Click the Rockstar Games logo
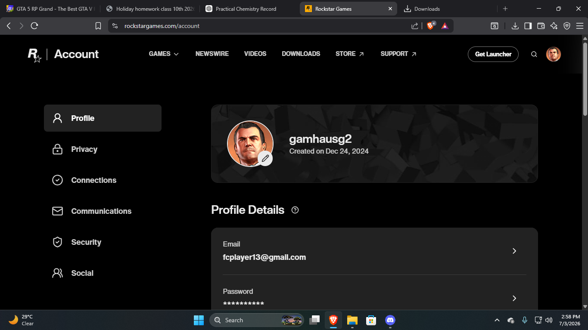This screenshot has width=588, height=330. click(34, 55)
